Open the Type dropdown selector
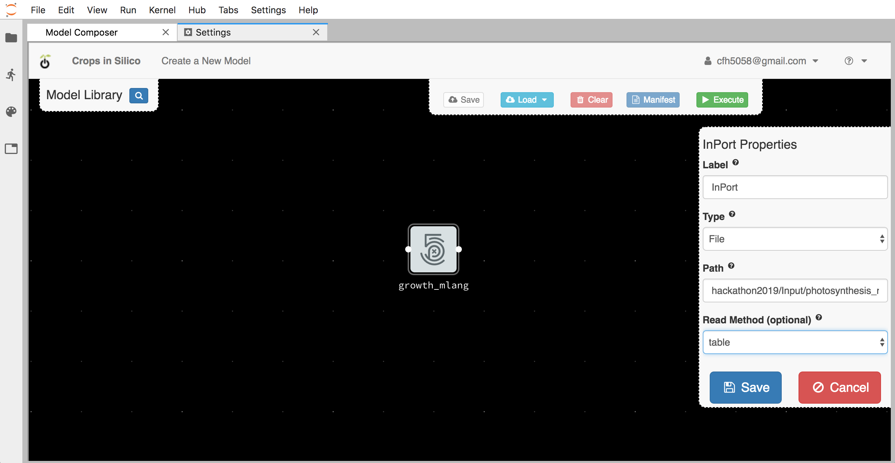The image size is (895, 463). [x=794, y=239]
